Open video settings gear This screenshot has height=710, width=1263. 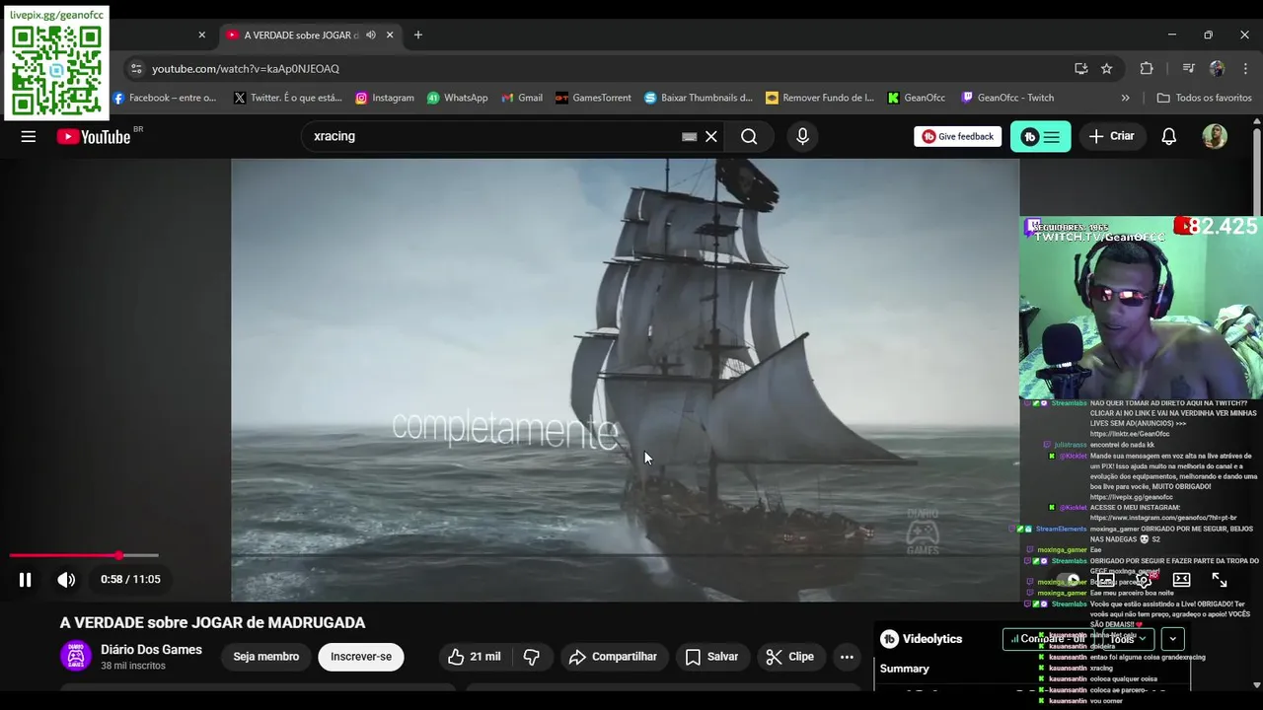(x=1144, y=580)
